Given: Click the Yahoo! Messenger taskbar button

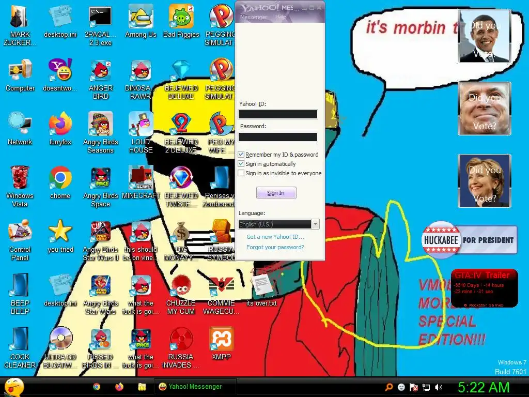Looking at the screenshot, I should click(195, 387).
